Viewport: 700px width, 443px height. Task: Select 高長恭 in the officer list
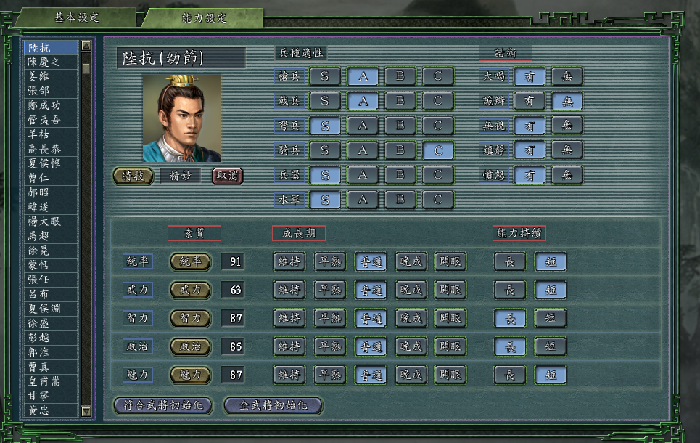point(51,149)
